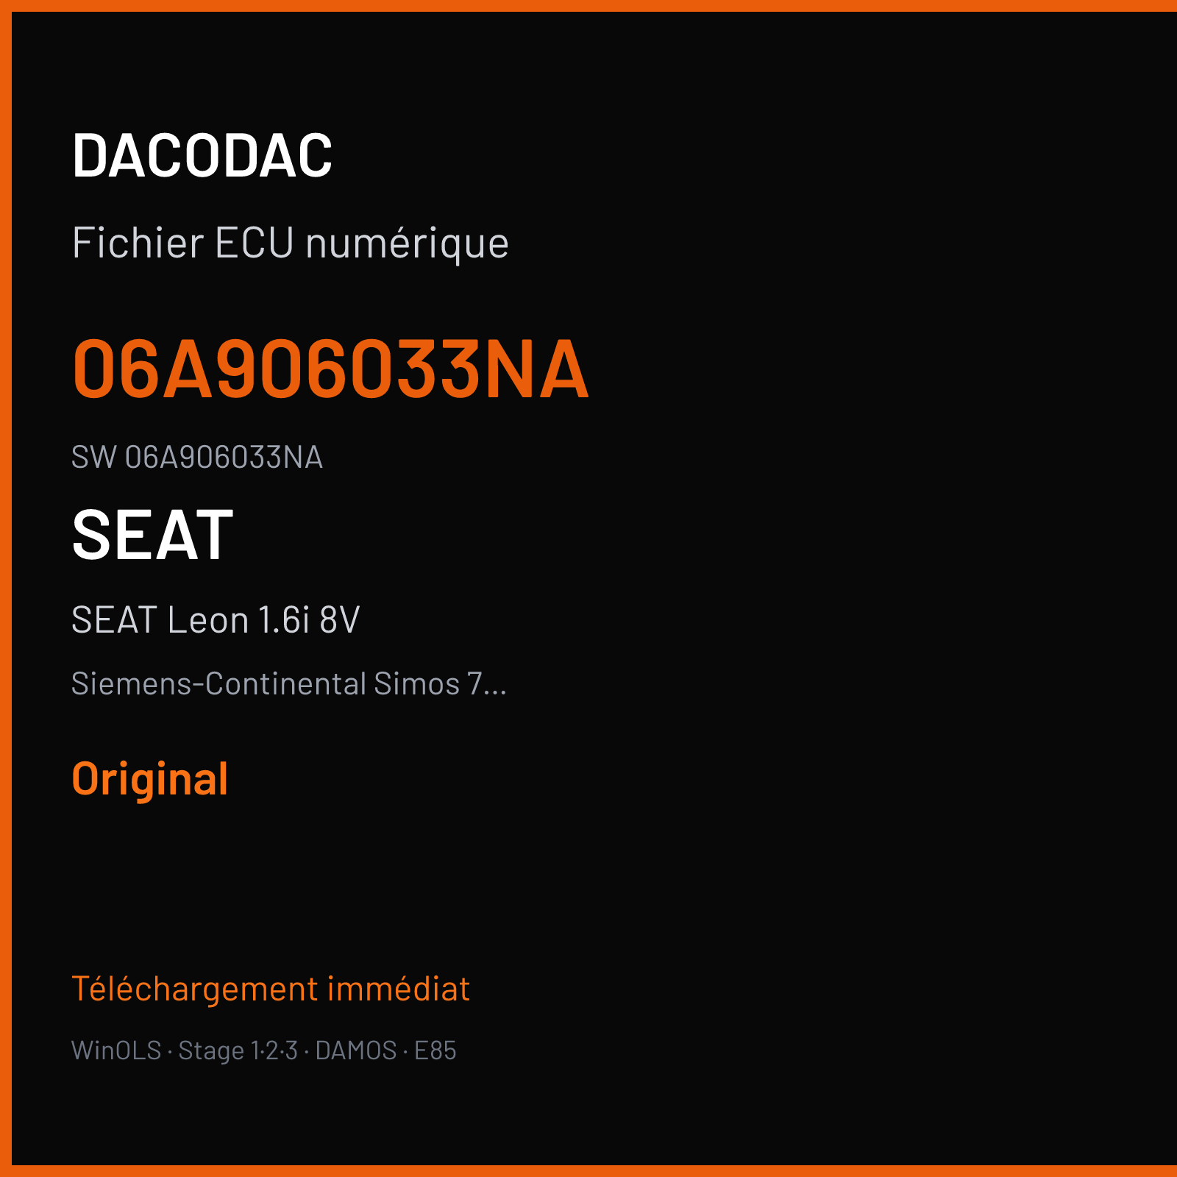
Task: Select the SW 06A906033NA software line
Action: pos(197,457)
